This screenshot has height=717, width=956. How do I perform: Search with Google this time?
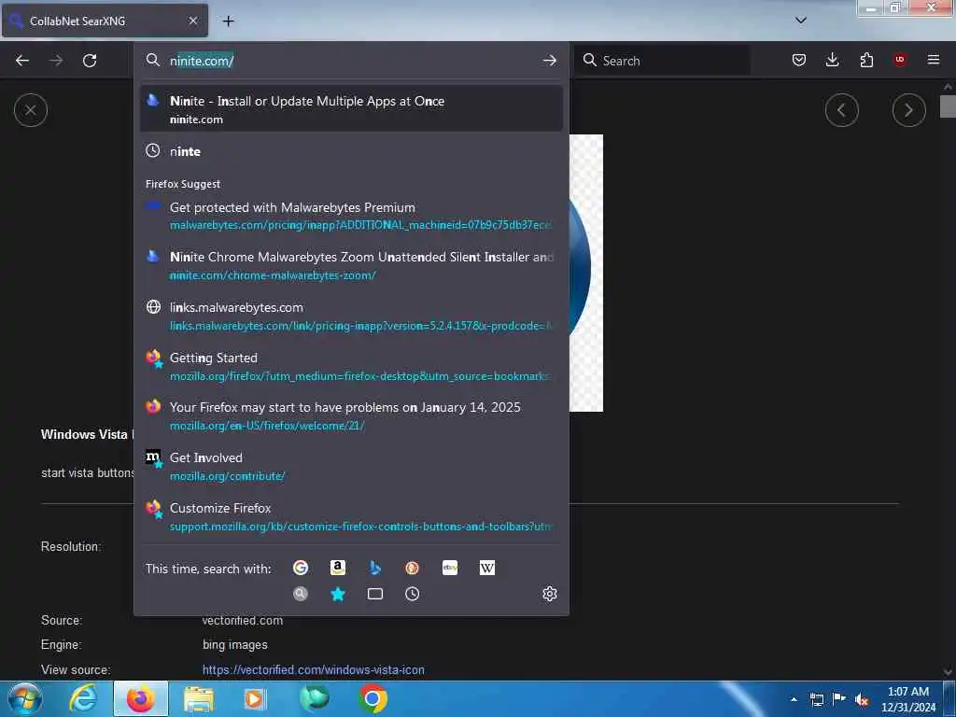[301, 569]
